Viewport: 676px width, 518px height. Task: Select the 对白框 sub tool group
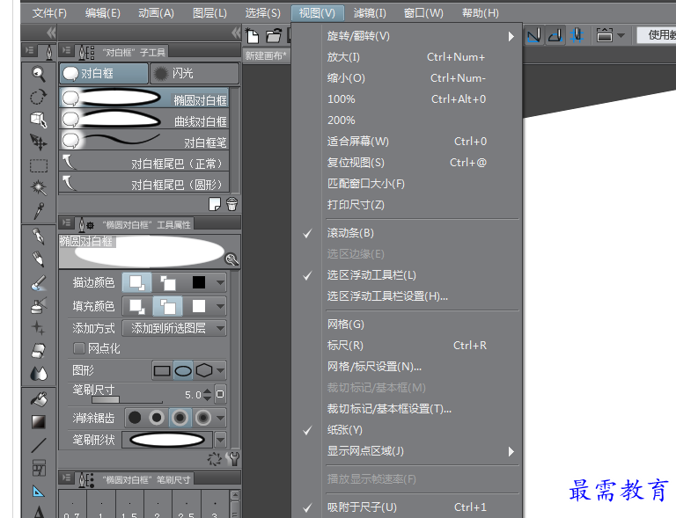pos(104,74)
